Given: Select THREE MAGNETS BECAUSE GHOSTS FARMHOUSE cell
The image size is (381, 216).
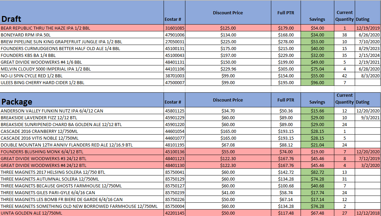Looking at the screenshot, I should click(x=82, y=186).
